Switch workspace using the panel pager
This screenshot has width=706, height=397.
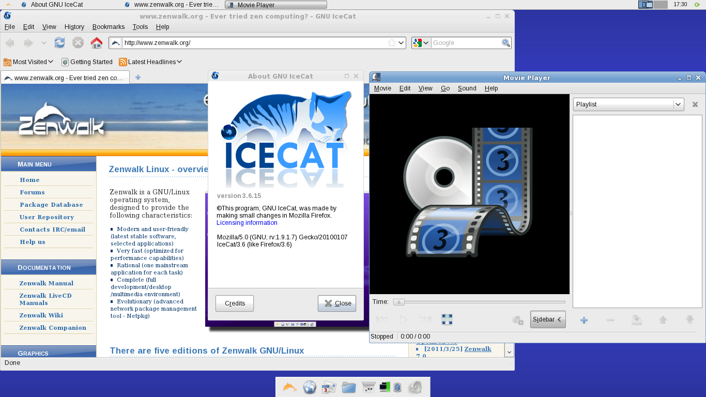[x=653, y=5]
